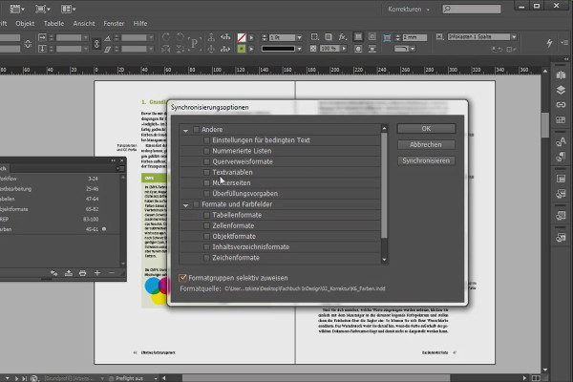Save the book icon in Book panel
573x382 pixels.
(69, 273)
